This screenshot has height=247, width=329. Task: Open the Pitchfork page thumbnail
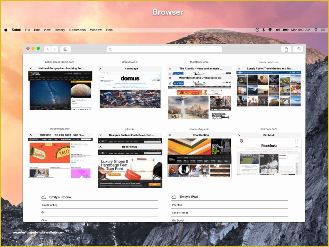[269, 156]
